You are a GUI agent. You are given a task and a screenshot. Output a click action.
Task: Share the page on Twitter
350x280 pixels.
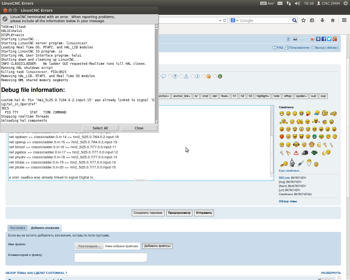click(329, 39)
